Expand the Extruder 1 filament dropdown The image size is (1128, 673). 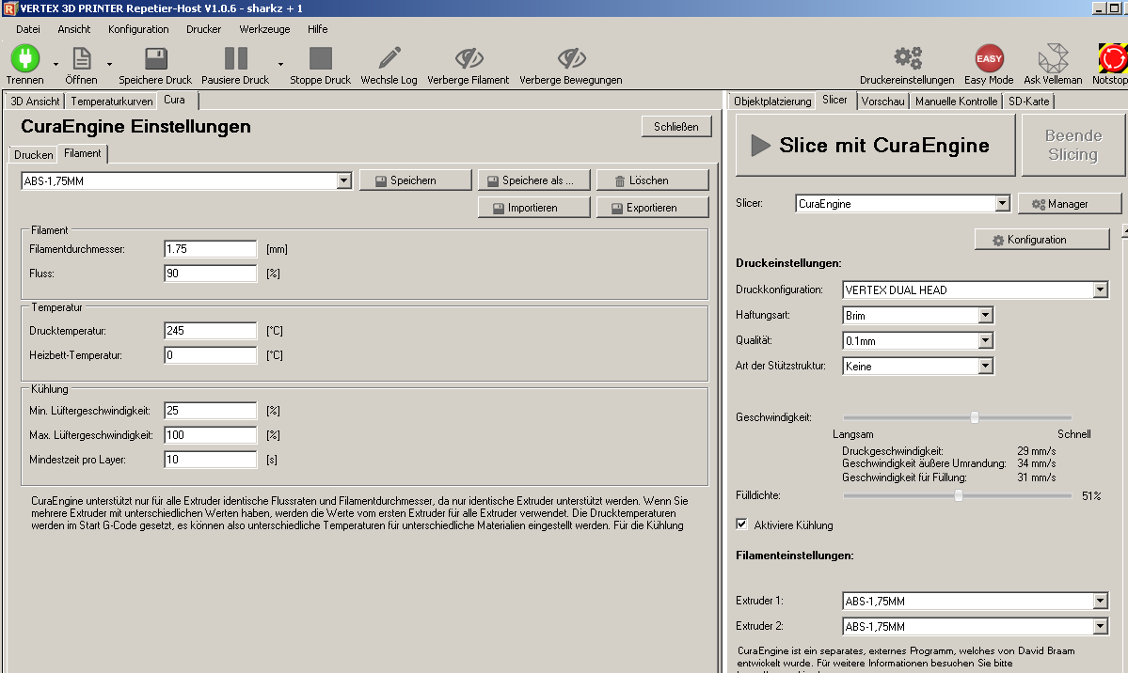1100,602
